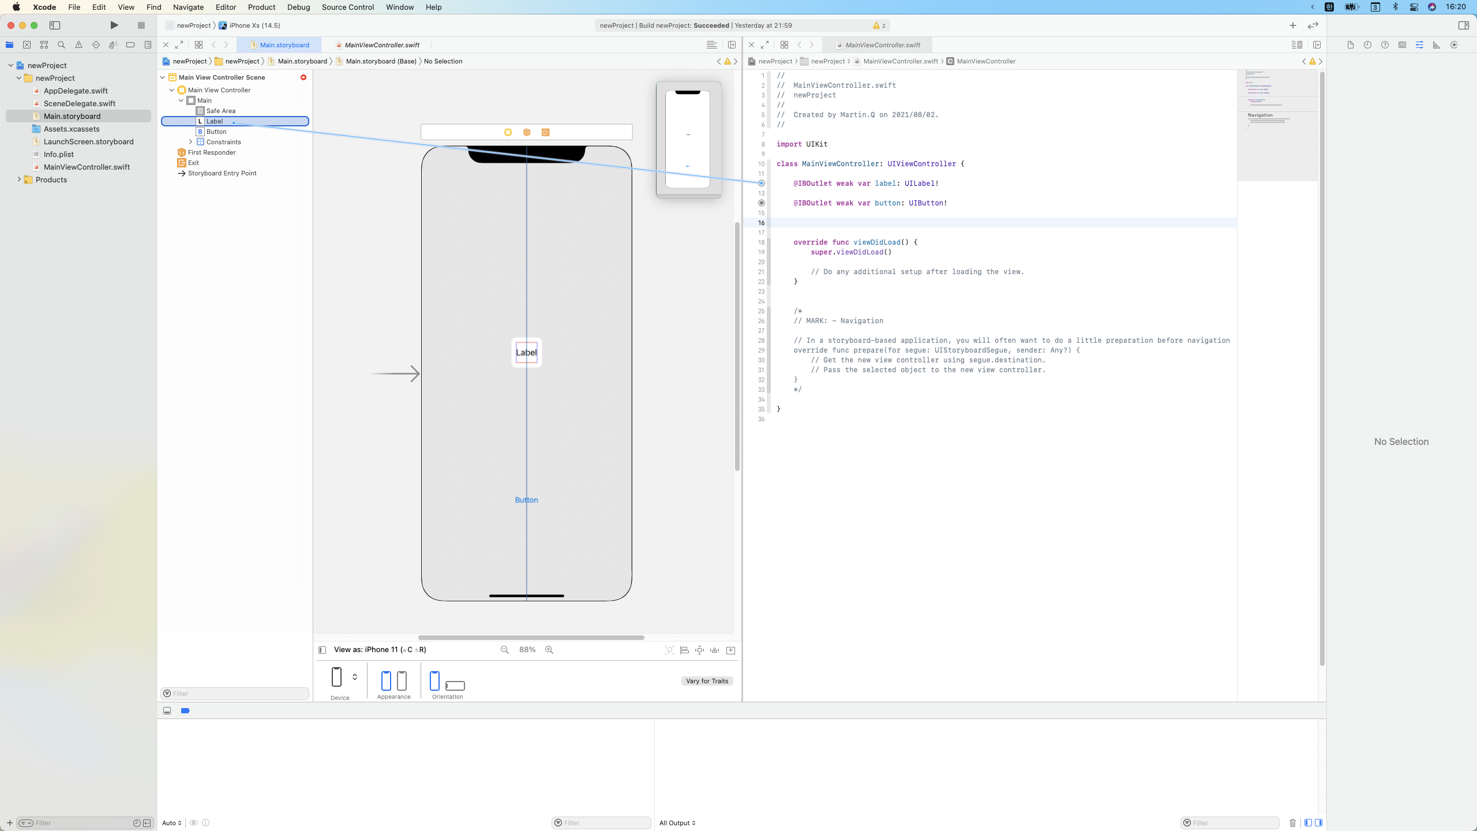This screenshot has height=831, width=1477.
Task: Click the document outline Filter field
Action: tap(237, 694)
